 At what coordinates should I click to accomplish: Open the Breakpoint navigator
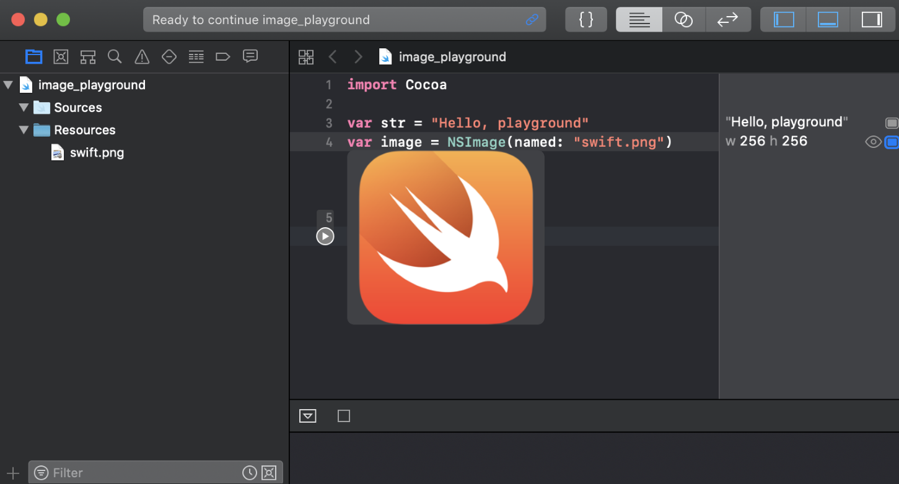223,57
